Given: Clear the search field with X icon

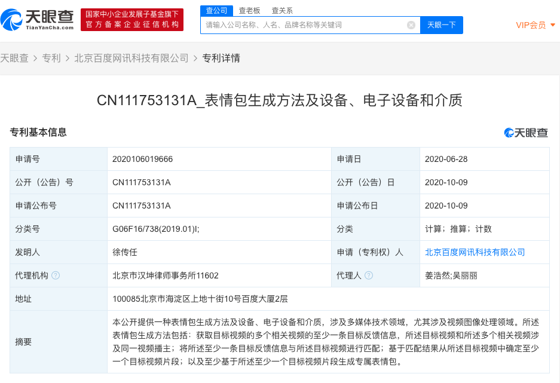Looking at the screenshot, I should (411, 25).
